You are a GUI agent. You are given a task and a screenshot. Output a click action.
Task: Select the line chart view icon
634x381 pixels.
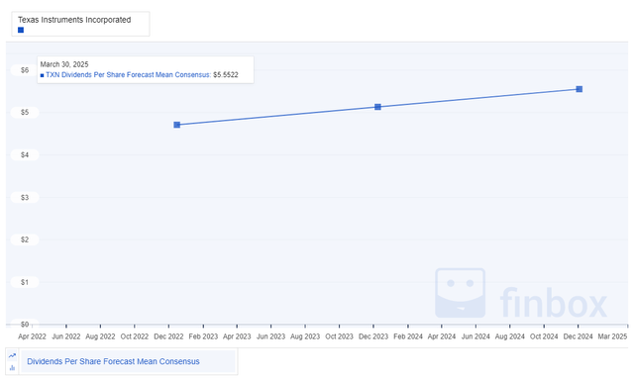point(12,355)
